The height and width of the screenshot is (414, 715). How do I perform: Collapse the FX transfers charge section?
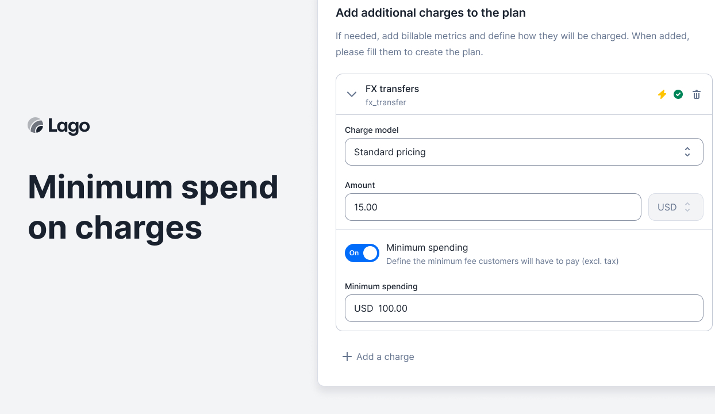(x=352, y=94)
